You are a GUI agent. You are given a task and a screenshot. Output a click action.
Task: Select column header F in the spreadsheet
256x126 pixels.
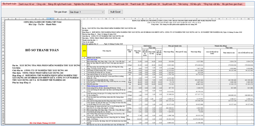(x=50, y=19)
